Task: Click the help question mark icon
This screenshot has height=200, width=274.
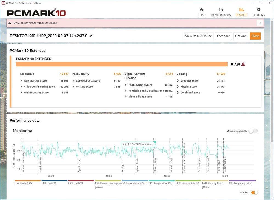Action: (x=260, y=23)
